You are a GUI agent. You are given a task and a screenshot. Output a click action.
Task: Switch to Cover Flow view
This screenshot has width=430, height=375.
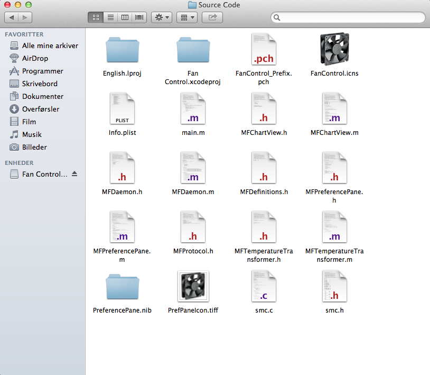click(x=139, y=17)
